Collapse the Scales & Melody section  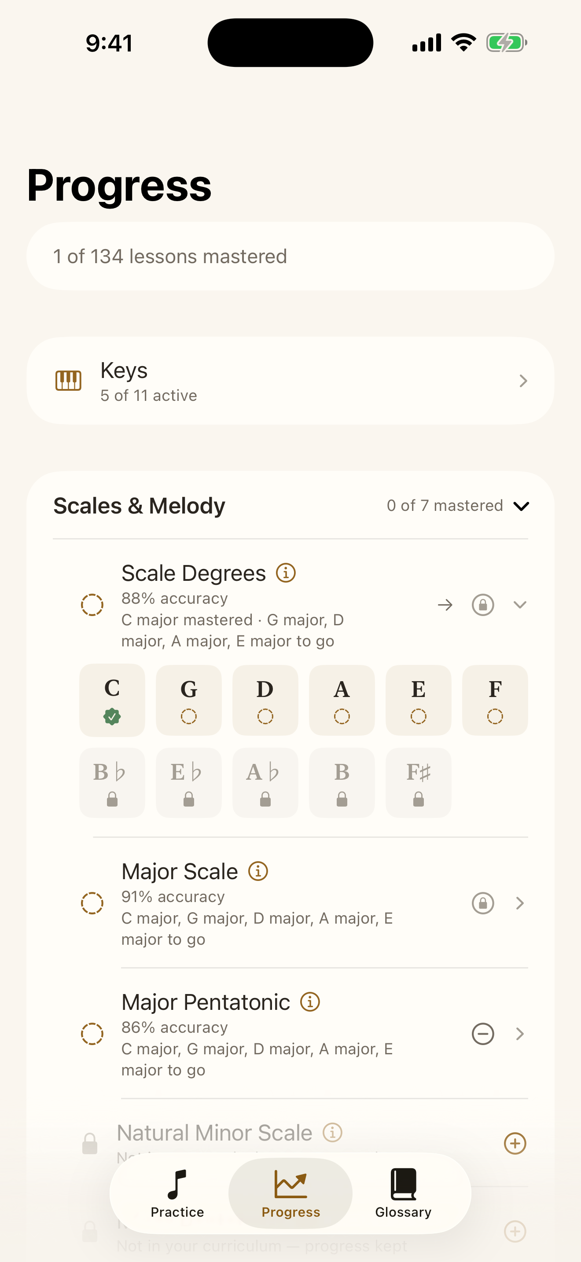pyautogui.click(x=521, y=506)
